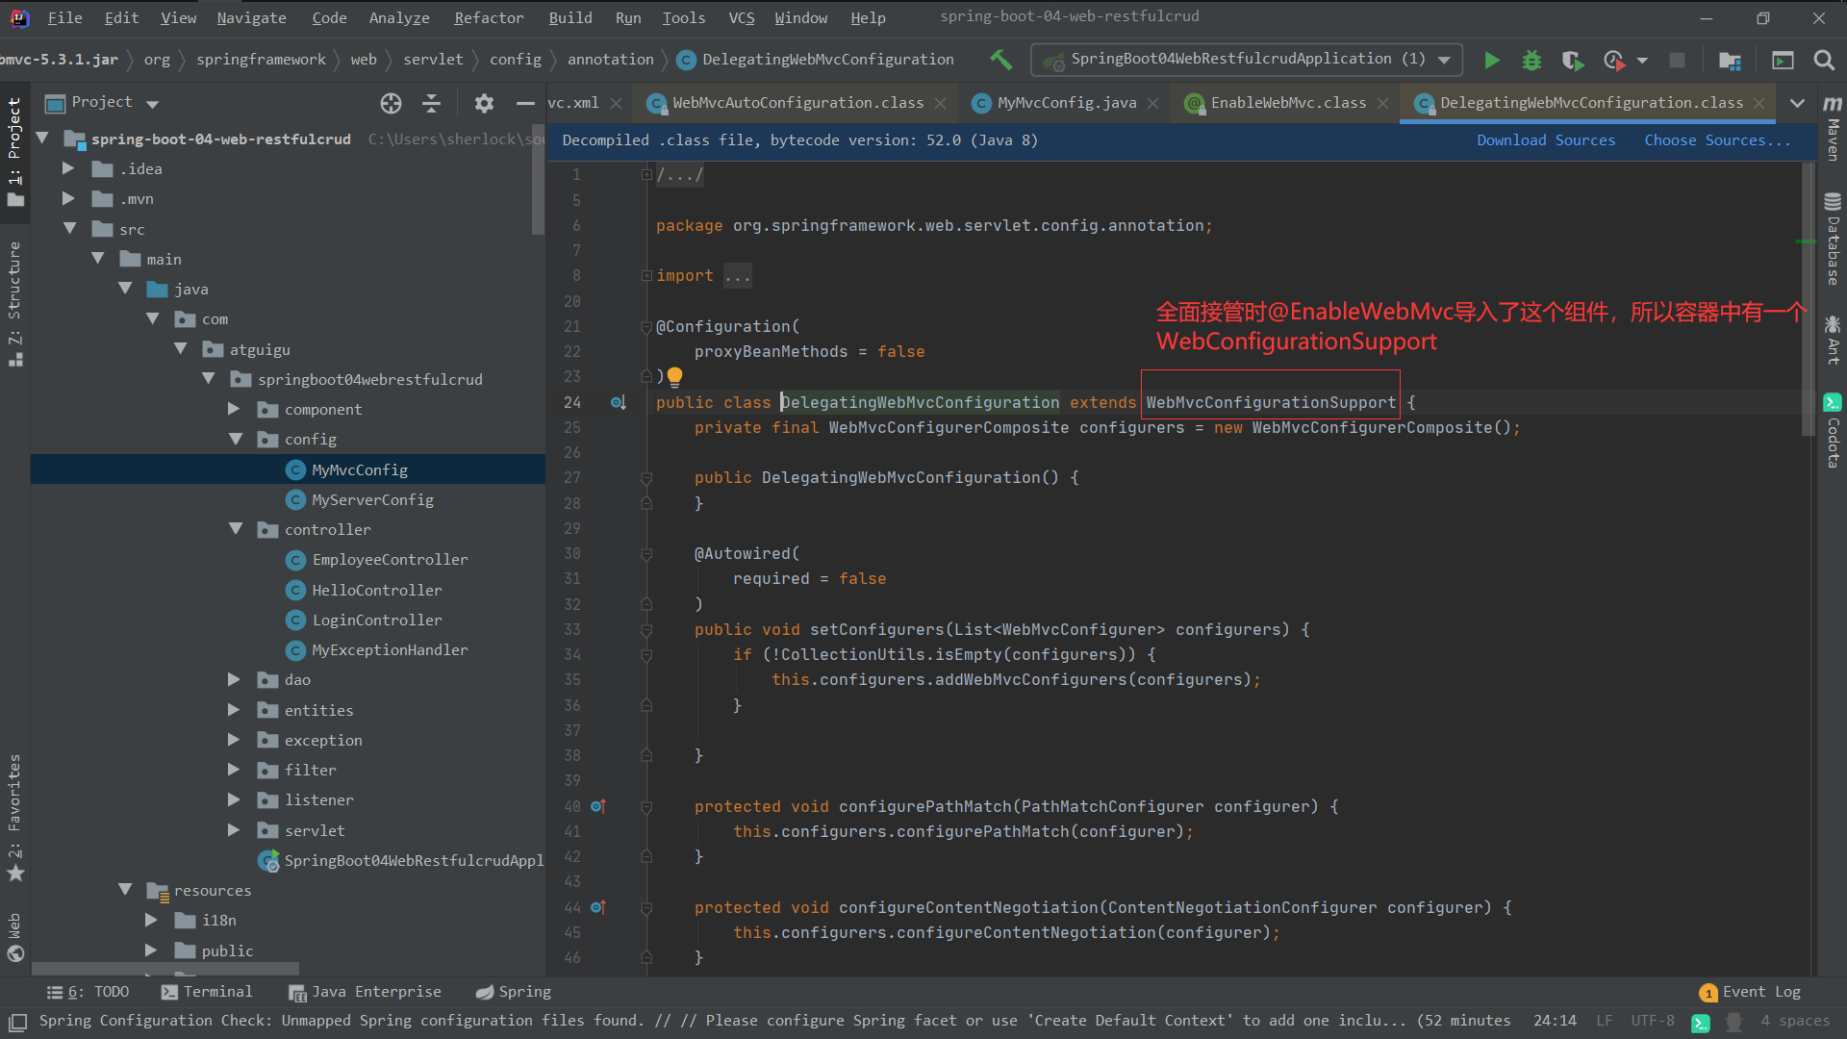Toggle the Terminal tool window
Screen dimensions: 1847x1039
207,992
